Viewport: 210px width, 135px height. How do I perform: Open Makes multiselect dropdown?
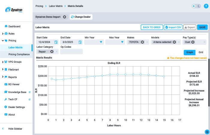coord(138,42)
